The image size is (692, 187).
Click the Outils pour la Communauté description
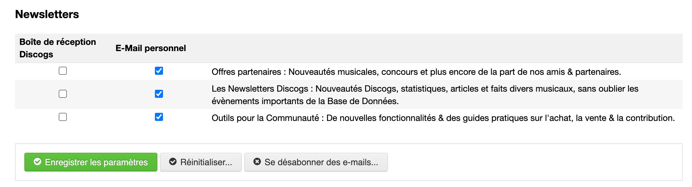pos(443,118)
